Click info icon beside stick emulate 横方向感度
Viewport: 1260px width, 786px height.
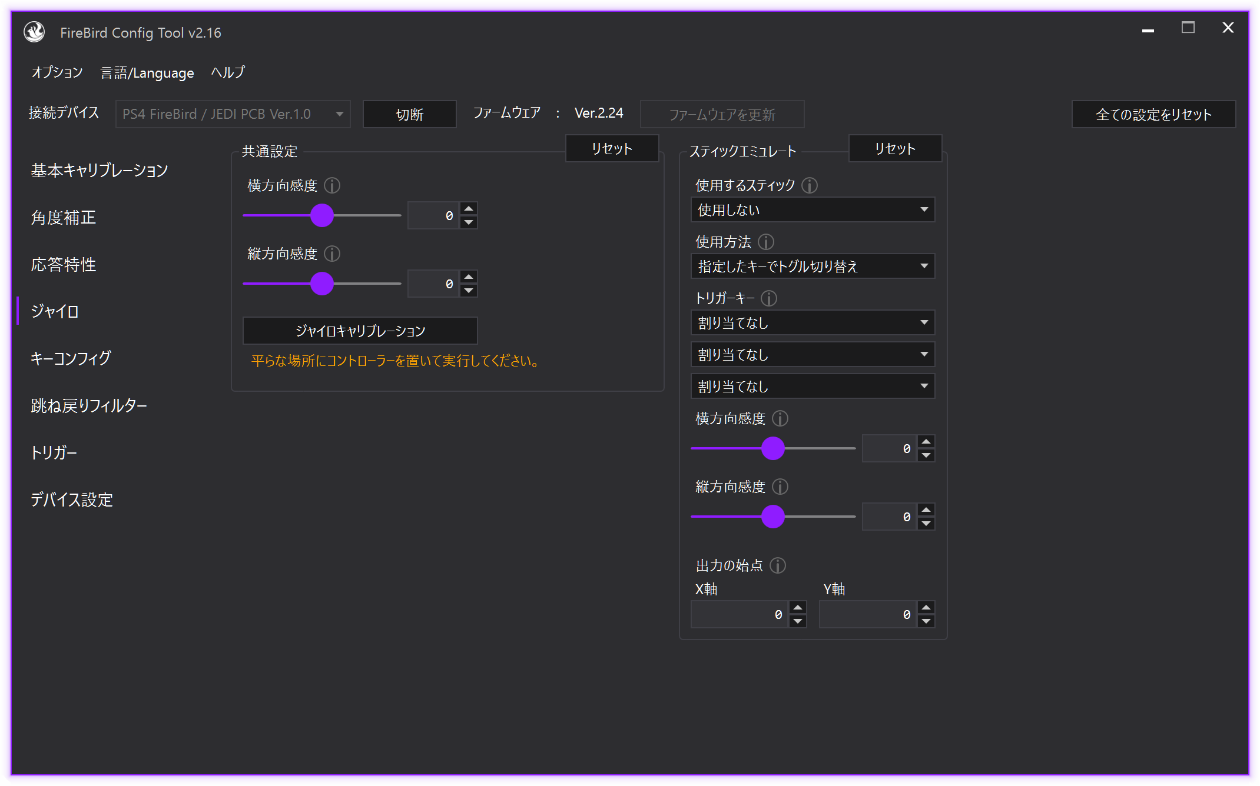[780, 419]
